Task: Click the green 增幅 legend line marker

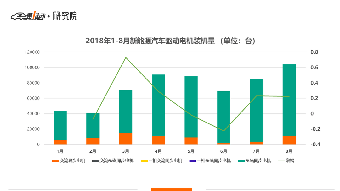Action: 281,161
